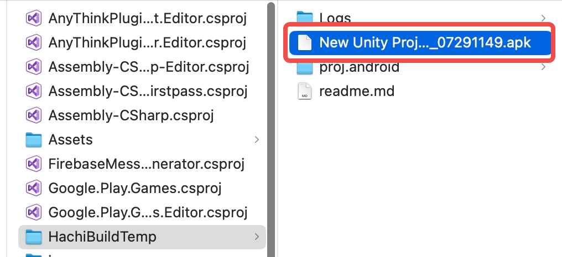
Task: Select Assembly-CS...p-Editor.csproj file
Action: click(x=142, y=67)
